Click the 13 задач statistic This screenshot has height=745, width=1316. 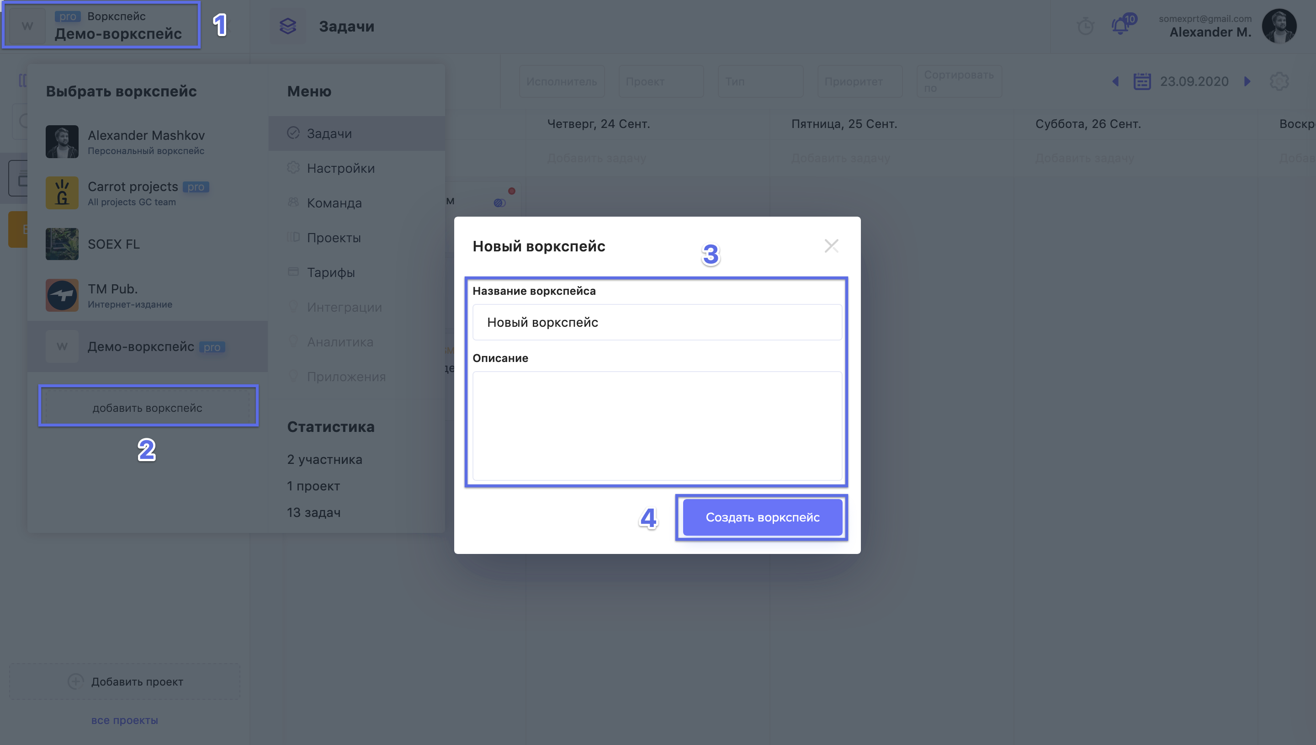point(313,513)
